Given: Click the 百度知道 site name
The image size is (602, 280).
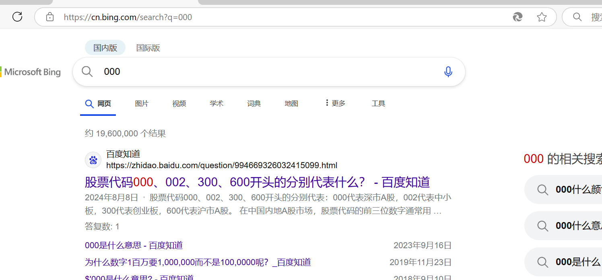Looking at the screenshot, I should click(x=123, y=154).
